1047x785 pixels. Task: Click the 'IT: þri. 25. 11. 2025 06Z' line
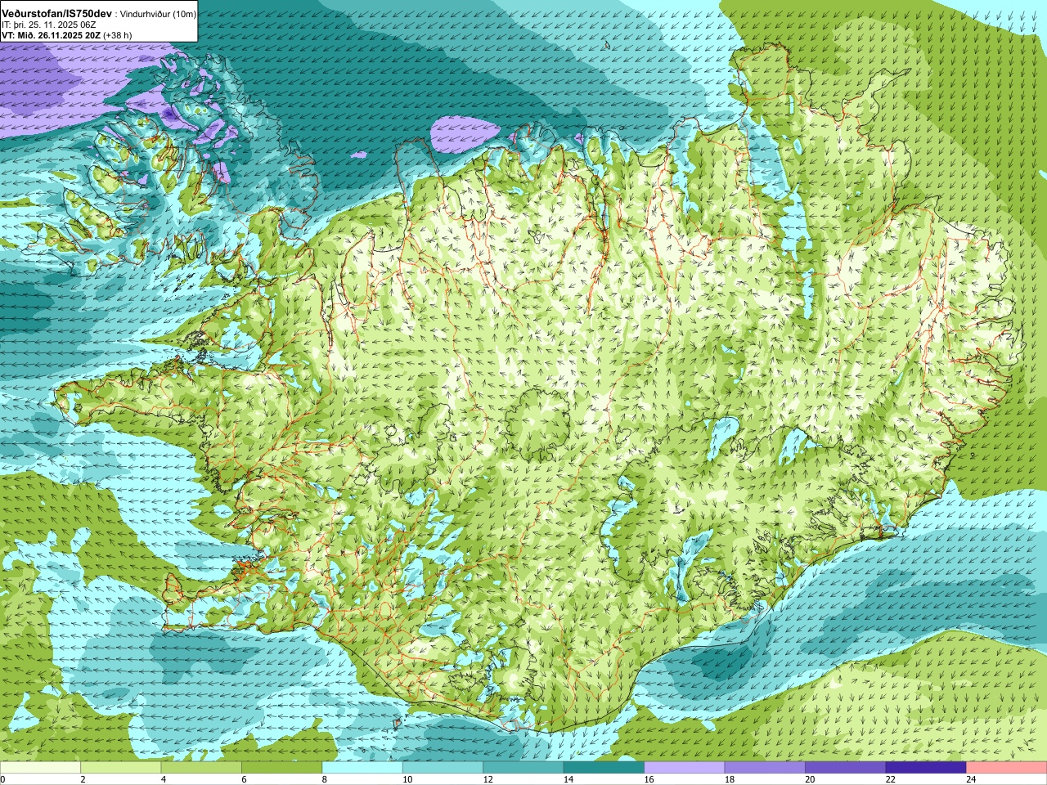pos(49,25)
